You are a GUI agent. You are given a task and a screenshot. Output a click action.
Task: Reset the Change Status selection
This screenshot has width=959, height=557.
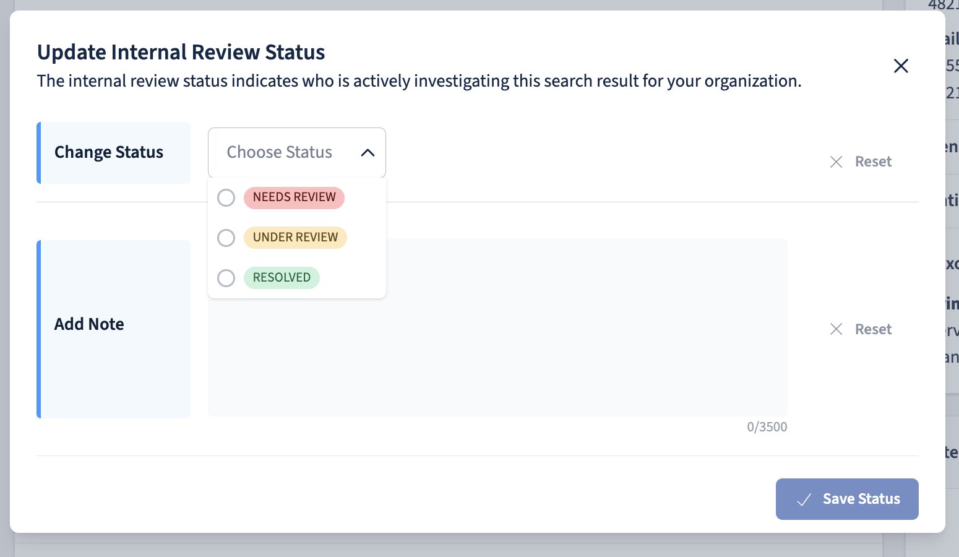click(x=861, y=162)
